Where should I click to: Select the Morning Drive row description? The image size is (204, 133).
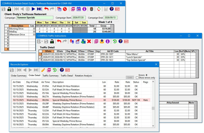19,29
